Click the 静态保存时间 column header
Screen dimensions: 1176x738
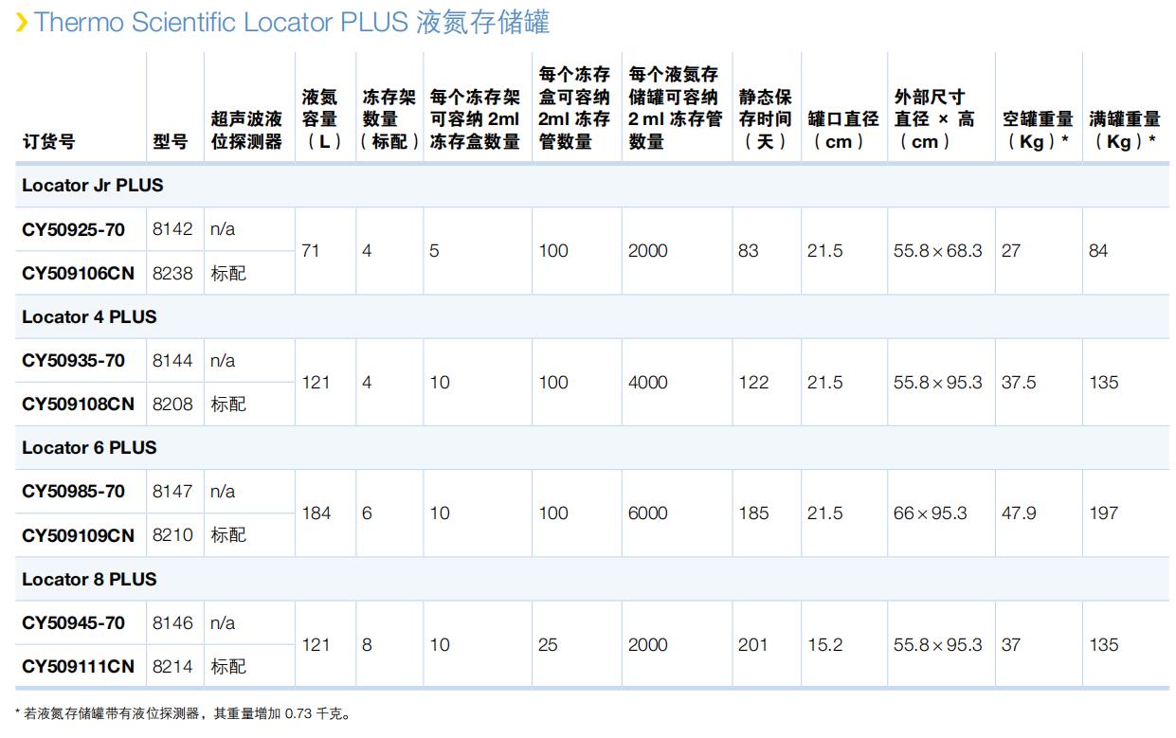765,119
